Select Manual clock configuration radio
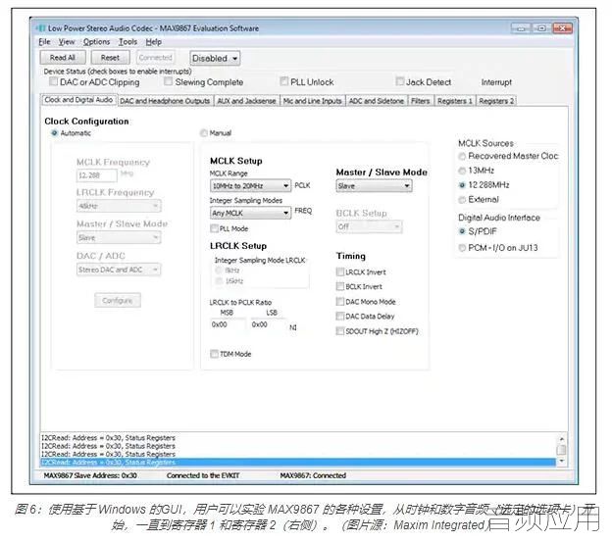This screenshot has width=612, height=542. click(x=204, y=133)
